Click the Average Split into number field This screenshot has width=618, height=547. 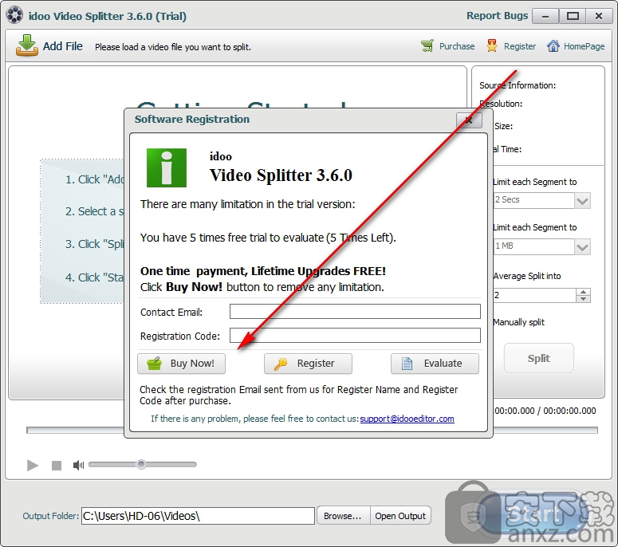tap(534, 295)
